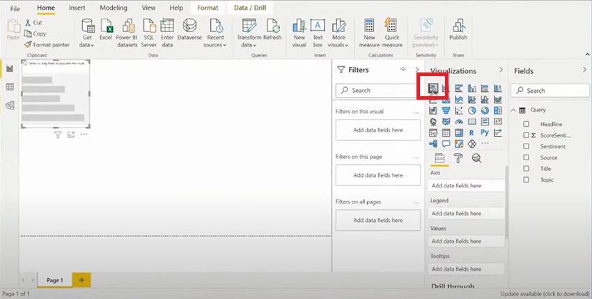Check the Topic field

point(526,180)
